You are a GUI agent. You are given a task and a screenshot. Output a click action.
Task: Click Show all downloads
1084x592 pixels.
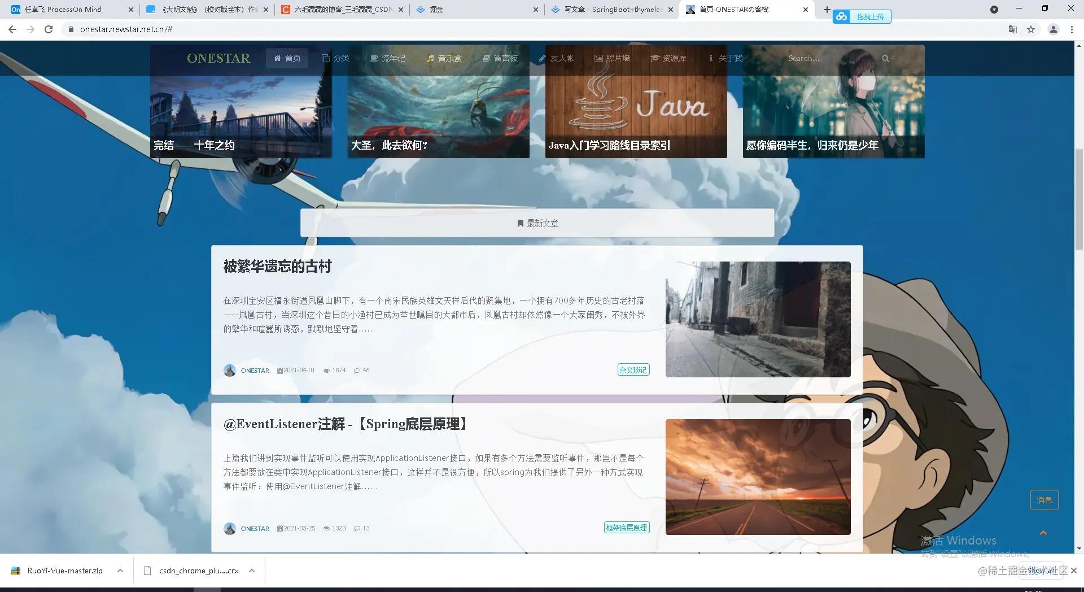point(1042,571)
